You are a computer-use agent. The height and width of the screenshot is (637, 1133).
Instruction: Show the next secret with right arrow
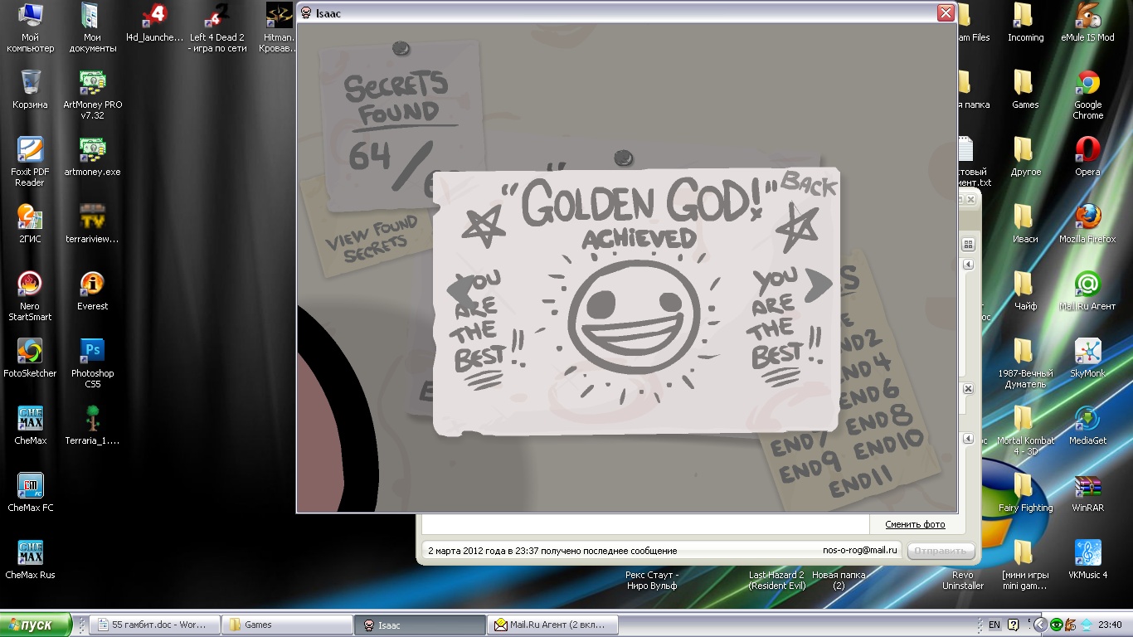(819, 284)
